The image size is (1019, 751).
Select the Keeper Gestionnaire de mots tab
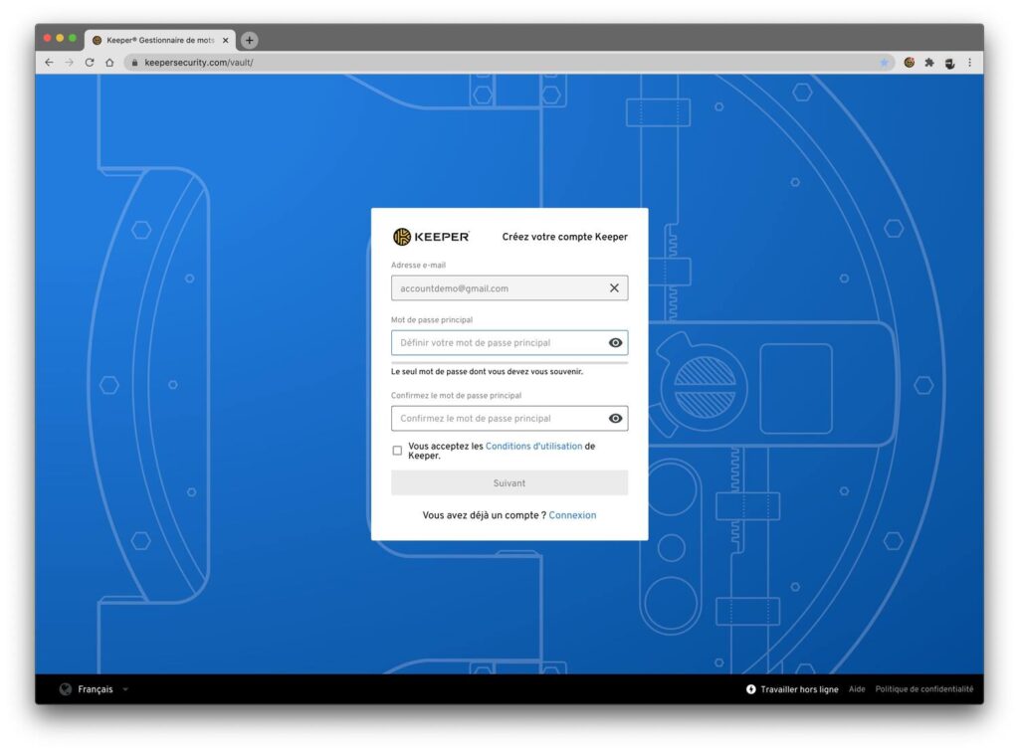pyautogui.click(x=154, y=40)
